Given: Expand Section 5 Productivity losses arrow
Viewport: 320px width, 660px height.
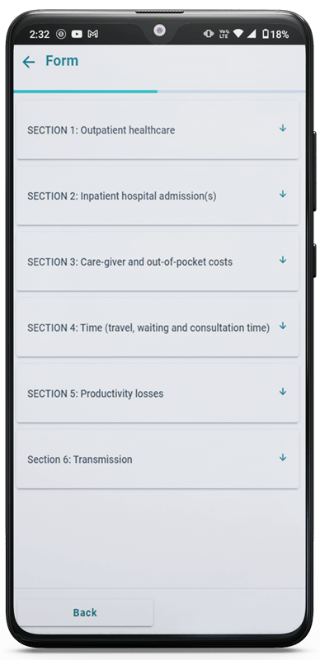Looking at the screenshot, I should [283, 391].
